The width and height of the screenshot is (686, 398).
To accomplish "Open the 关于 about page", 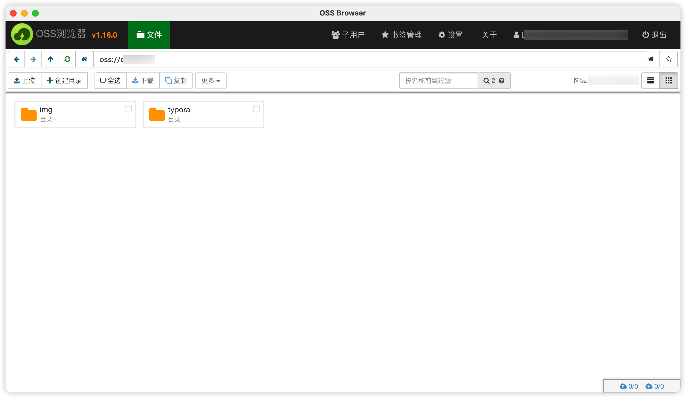I will pos(489,35).
